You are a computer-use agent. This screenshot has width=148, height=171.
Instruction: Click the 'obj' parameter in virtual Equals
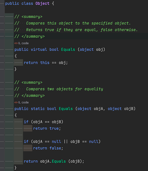point(99,50)
